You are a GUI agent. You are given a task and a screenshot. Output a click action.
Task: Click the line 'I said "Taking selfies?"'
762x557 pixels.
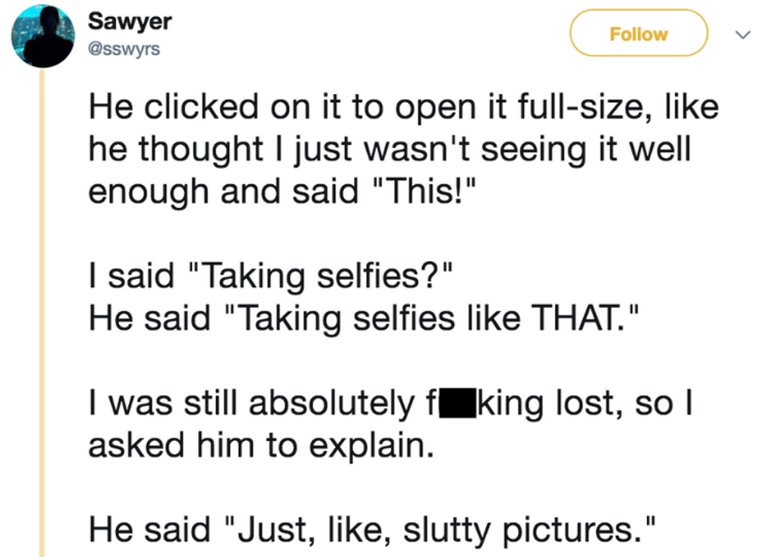(269, 275)
